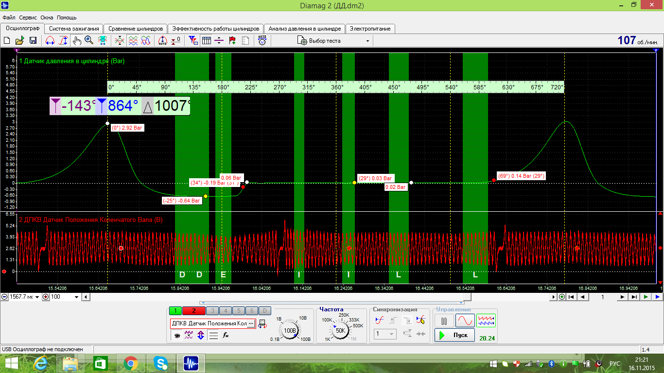Click the purple waveform inversion icon

pyautogui.click(x=189, y=335)
